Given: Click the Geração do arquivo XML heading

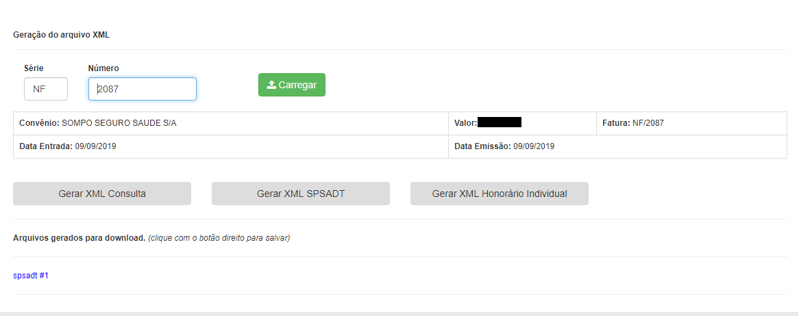Looking at the screenshot, I should click(x=61, y=35).
